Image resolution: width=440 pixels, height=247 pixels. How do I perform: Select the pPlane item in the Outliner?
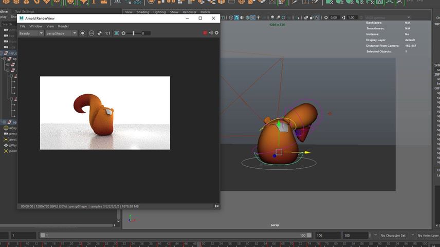tap(13, 145)
